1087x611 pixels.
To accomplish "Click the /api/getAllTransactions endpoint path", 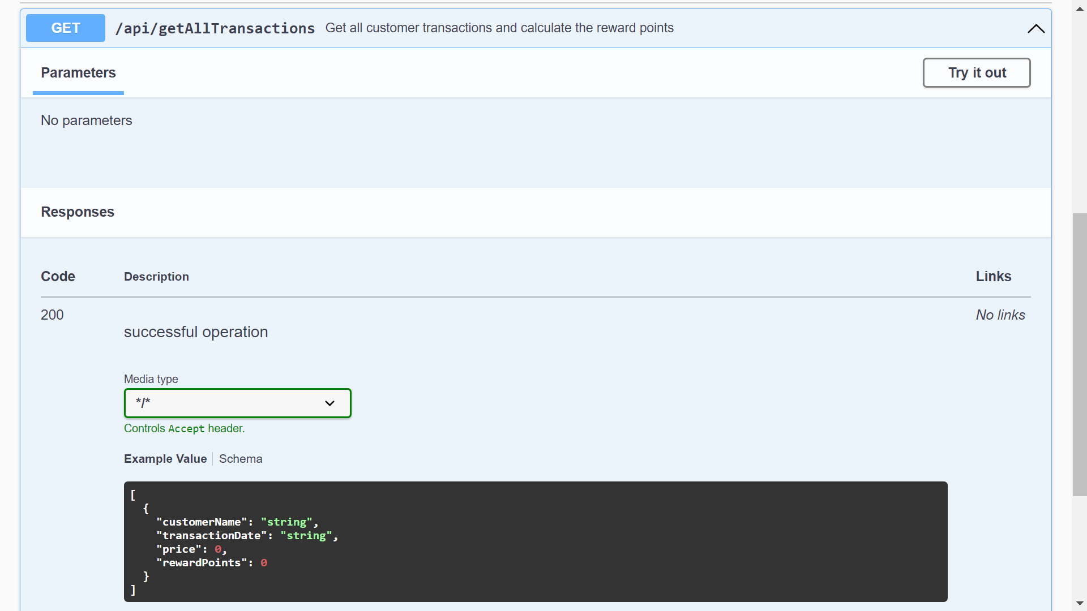I will [x=215, y=28].
